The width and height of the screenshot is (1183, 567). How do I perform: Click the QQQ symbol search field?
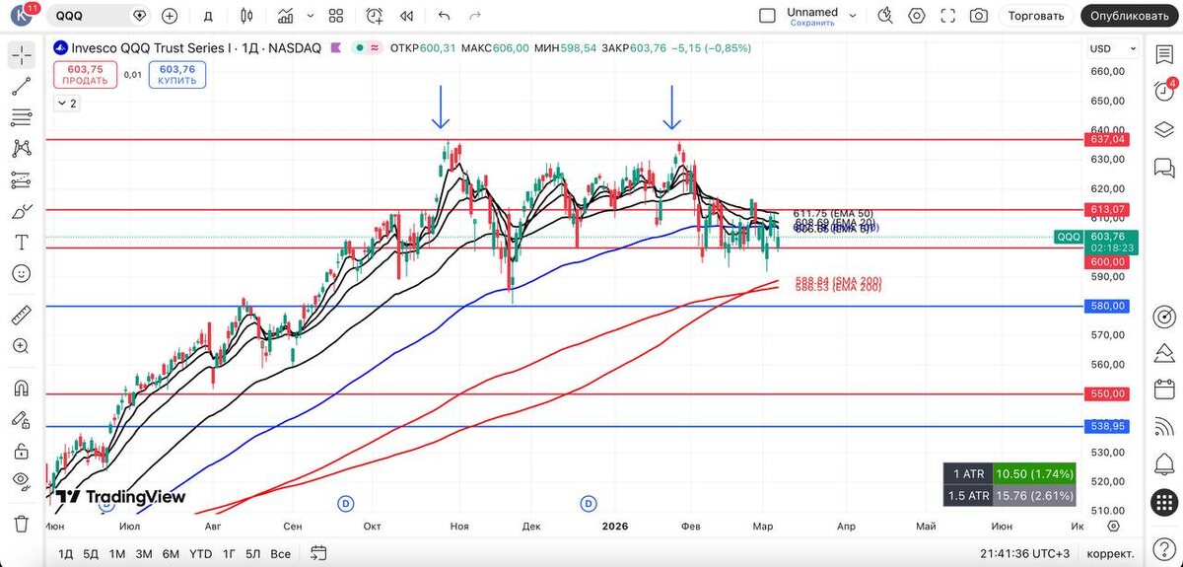91,16
